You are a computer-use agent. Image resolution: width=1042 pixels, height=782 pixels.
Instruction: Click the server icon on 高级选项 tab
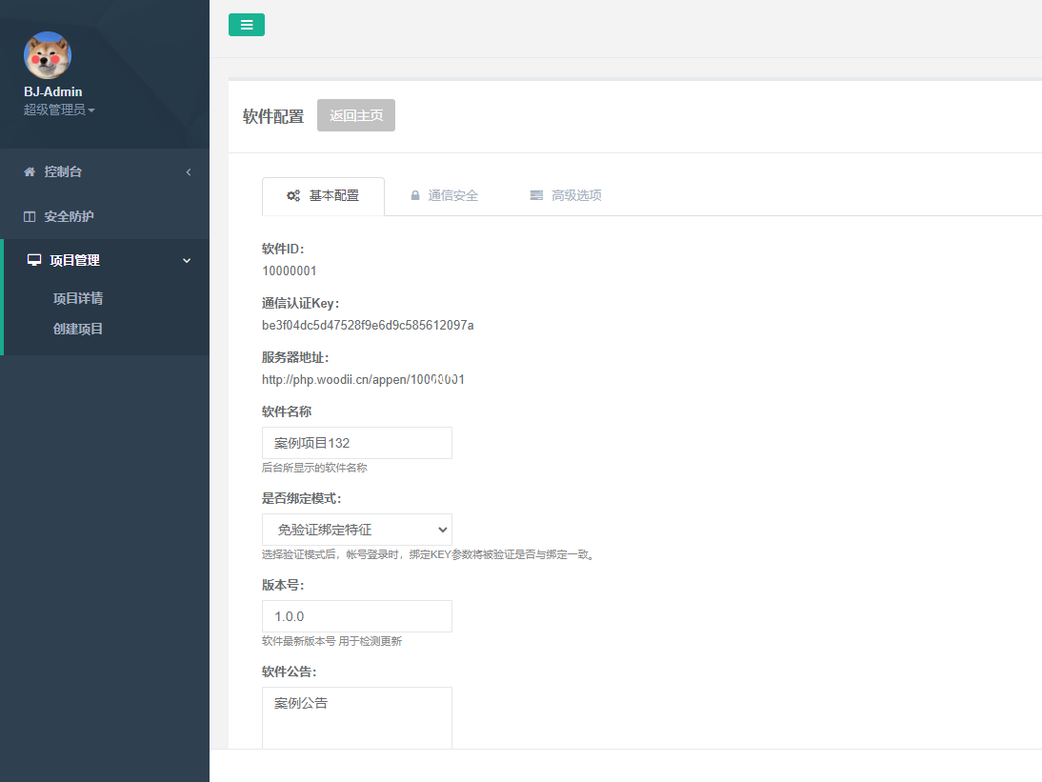[536, 195]
